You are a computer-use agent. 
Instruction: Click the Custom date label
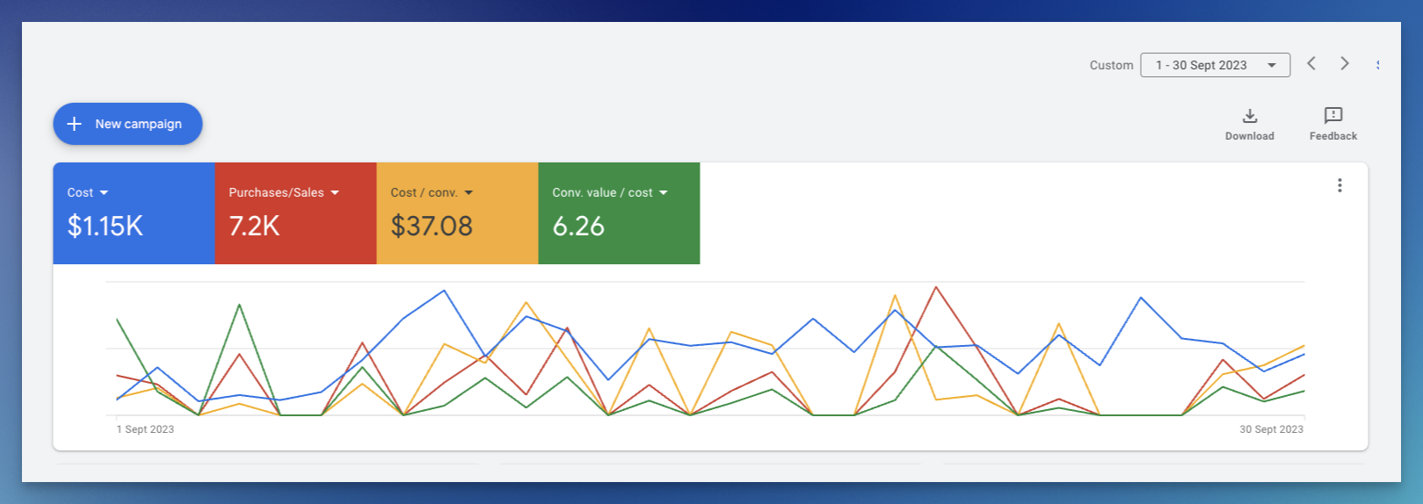click(1111, 65)
